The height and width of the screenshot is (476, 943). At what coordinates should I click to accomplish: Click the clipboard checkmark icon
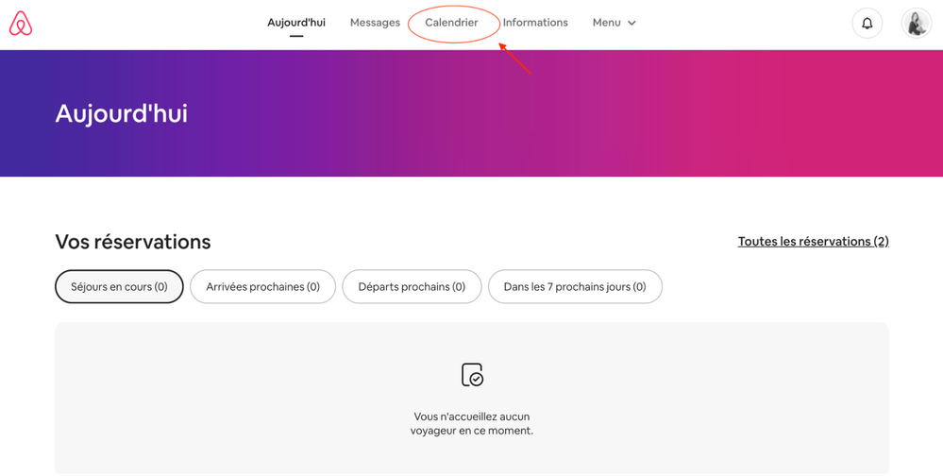472,375
